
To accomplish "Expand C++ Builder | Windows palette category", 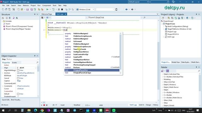I will click(162, 92).
